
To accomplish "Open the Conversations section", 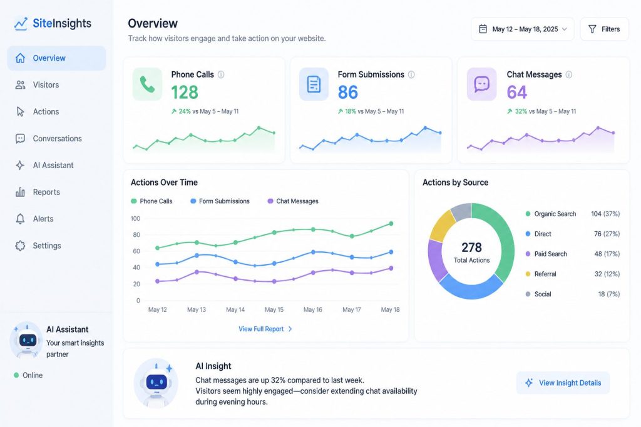I will coord(56,138).
